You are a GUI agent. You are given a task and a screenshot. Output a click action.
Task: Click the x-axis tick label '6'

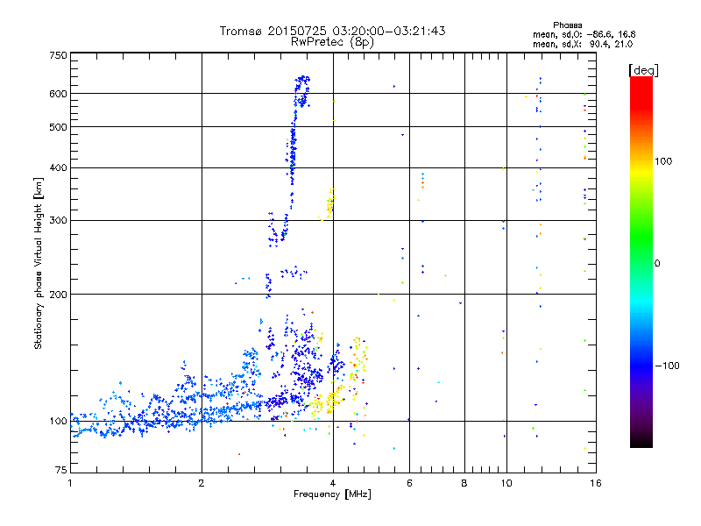point(409,483)
